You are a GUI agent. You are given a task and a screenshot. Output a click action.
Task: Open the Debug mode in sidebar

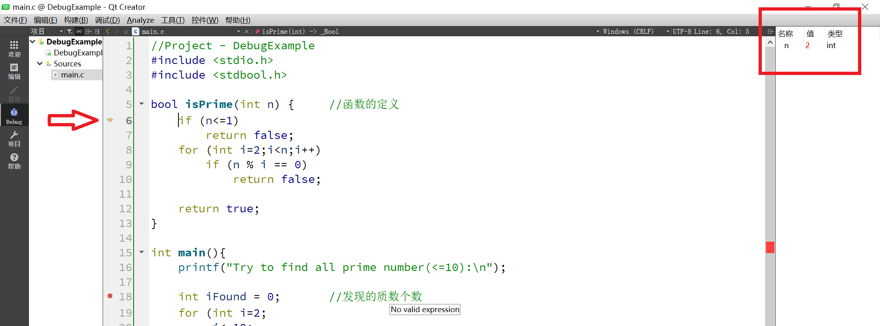tap(14, 116)
